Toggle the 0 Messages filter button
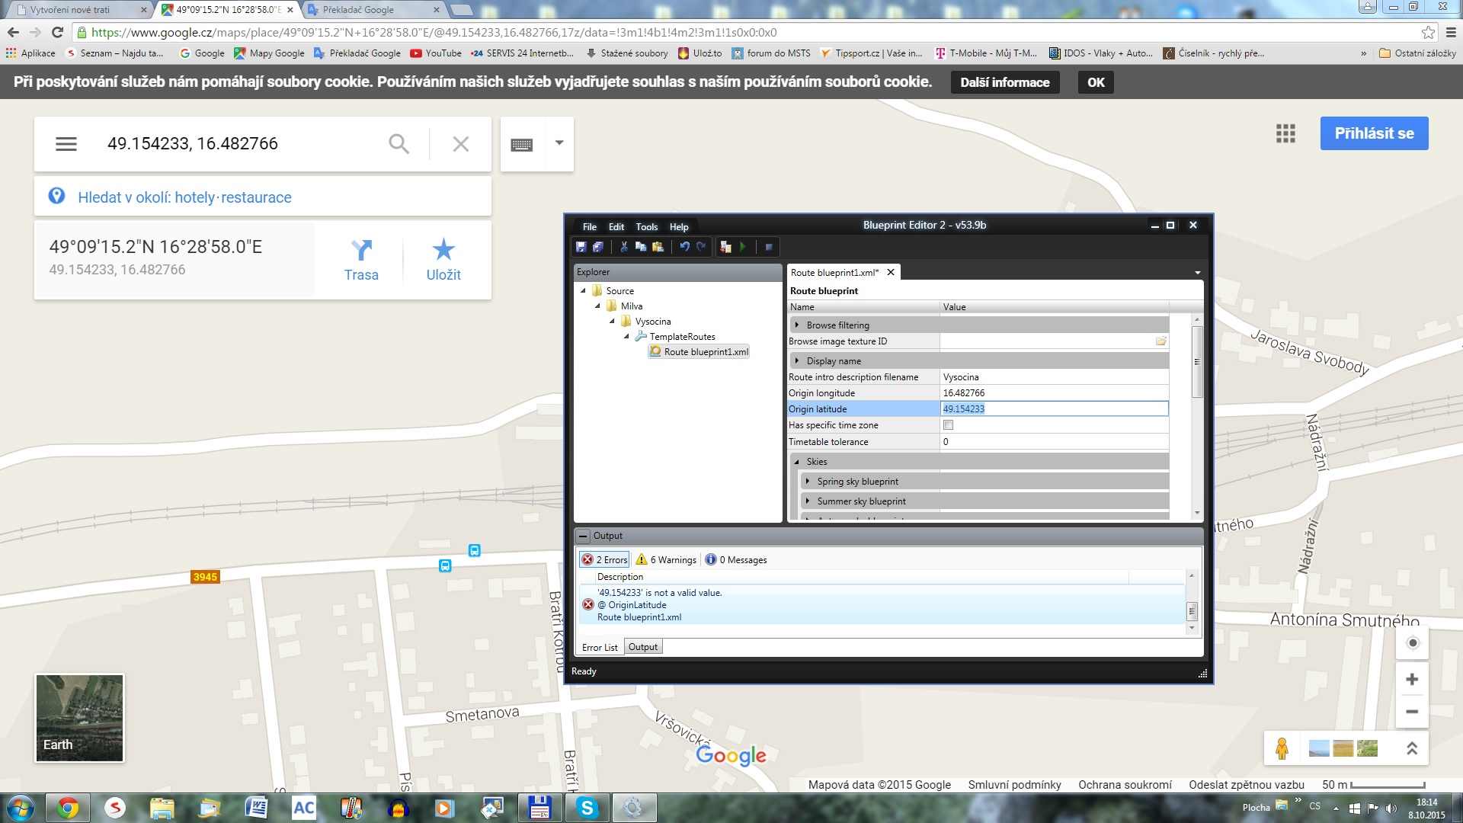1463x823 pixels. tap(736, 559)
